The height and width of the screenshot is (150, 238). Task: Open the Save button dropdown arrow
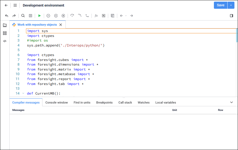point(231,5)
